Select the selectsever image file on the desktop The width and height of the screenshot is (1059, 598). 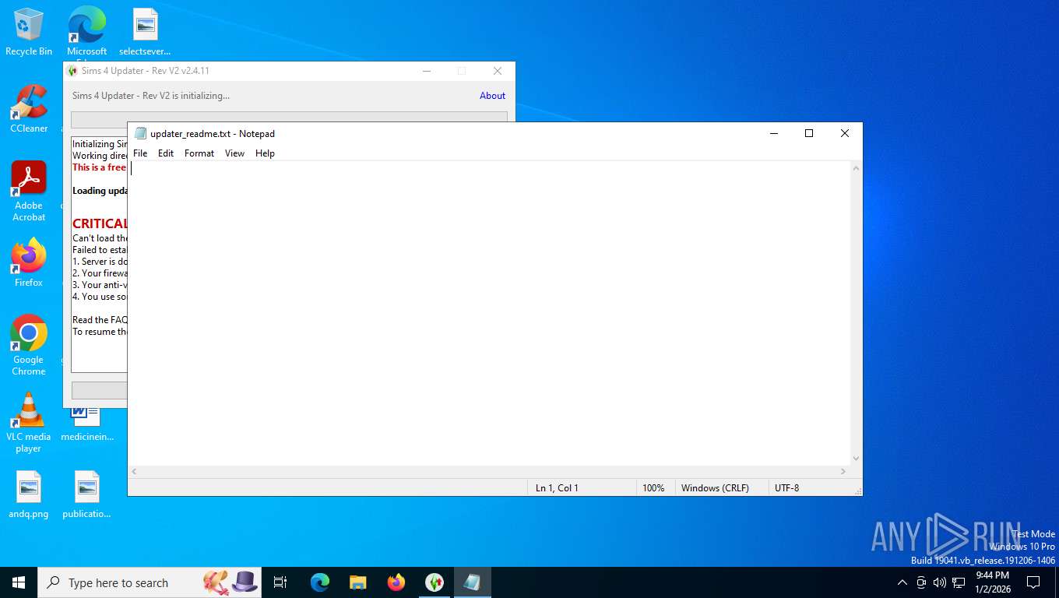[x=145, y=31]
